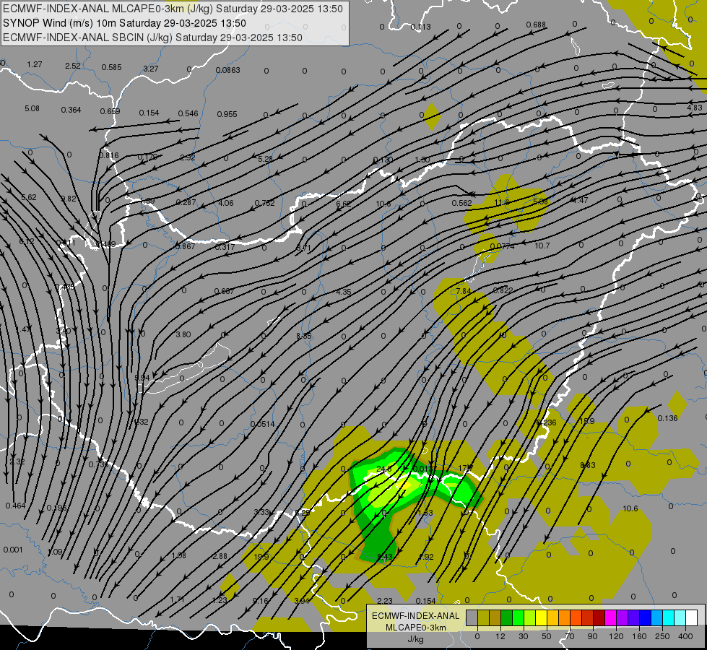This screenshot has height=650, width=707.
Task: Click the 'SYNOP Wind (m/s) 10m' header line
Action: tap(124, 23)
